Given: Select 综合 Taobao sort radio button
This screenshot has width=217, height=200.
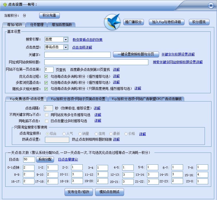Looking at the screenshot, I should pyautogui.click(x=47, y=134).
